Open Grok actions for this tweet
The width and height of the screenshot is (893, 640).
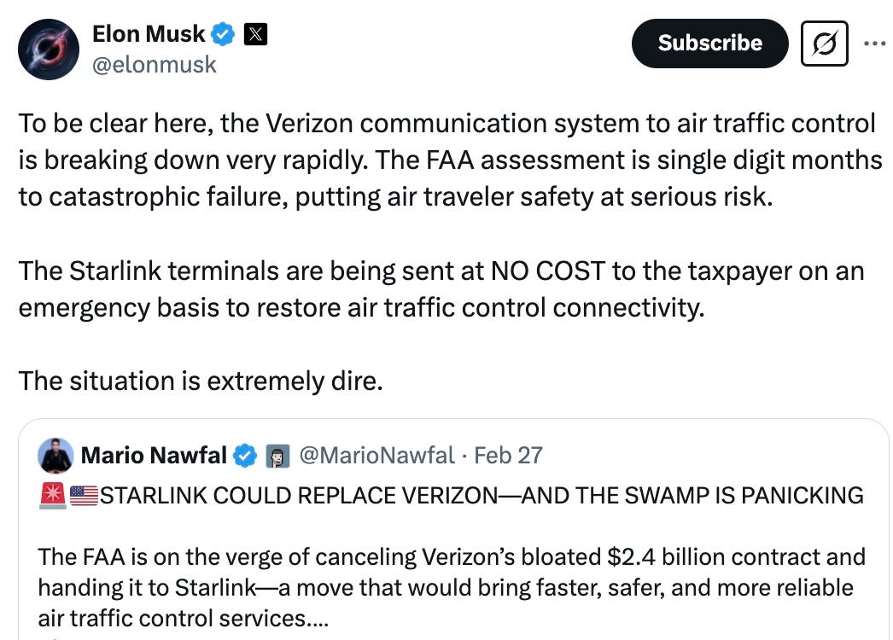pyautogui.click(x=823, y=43)
